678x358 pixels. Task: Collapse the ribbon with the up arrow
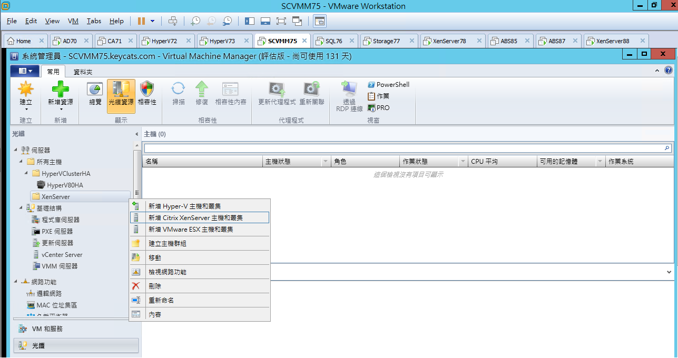[x=657, y=71]
